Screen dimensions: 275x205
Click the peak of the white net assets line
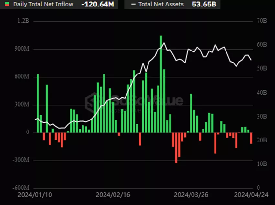click(x=164, y=43)
